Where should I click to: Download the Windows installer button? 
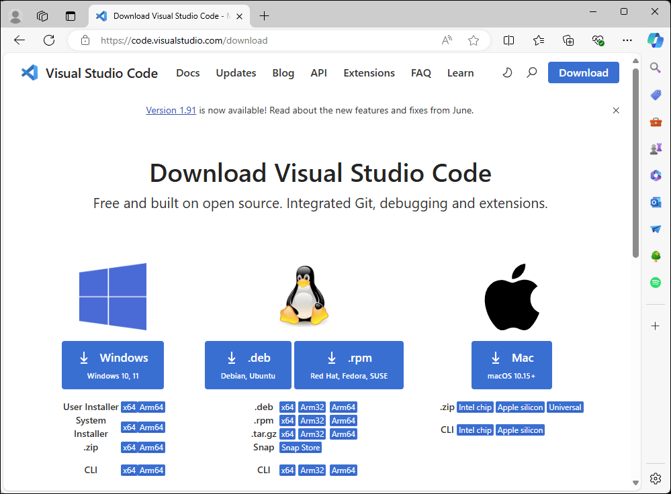113,365
